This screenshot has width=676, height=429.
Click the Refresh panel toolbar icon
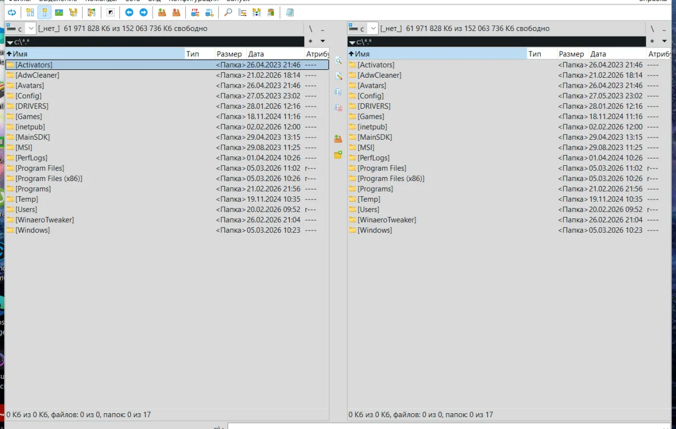[11, 12]
